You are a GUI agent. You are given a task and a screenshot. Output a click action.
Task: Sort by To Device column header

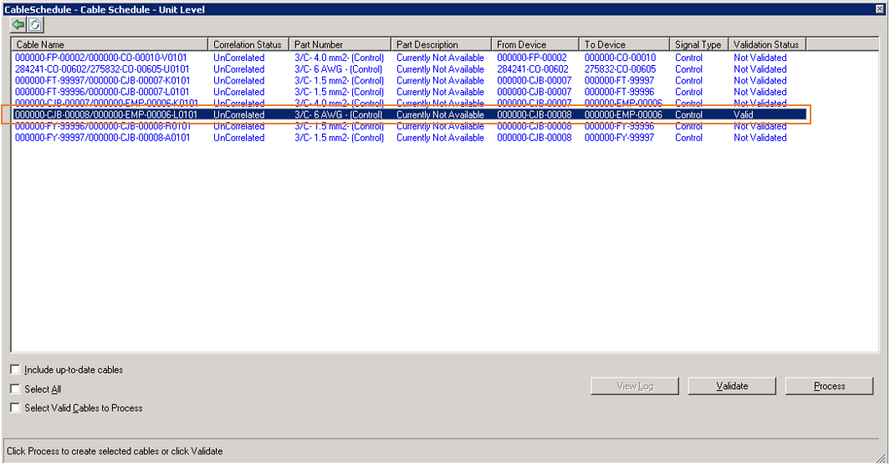[x=624, y=44]
